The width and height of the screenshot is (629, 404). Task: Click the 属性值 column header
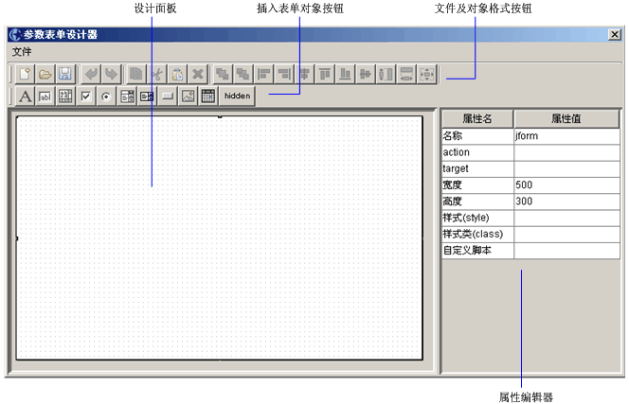(566, 118)
